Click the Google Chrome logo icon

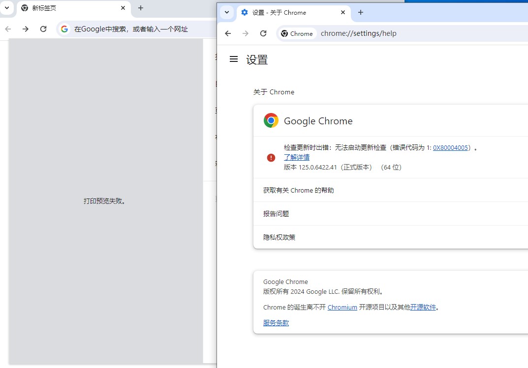click(271, 120)
